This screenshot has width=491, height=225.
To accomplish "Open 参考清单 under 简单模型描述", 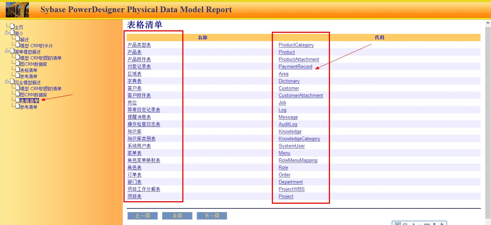I will [x=29, y=76].
